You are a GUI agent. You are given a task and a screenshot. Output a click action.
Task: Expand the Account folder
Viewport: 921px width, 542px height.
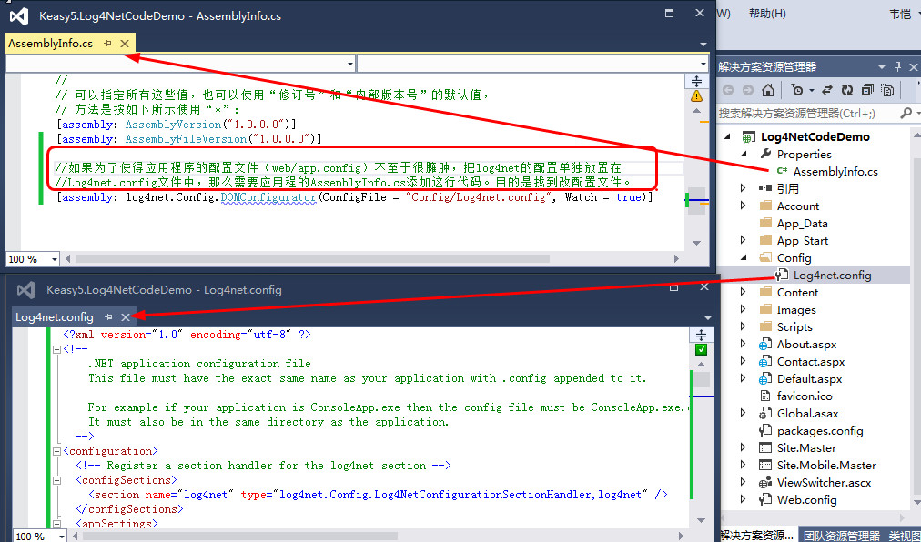pyautogui.click(x=744, y=206)
